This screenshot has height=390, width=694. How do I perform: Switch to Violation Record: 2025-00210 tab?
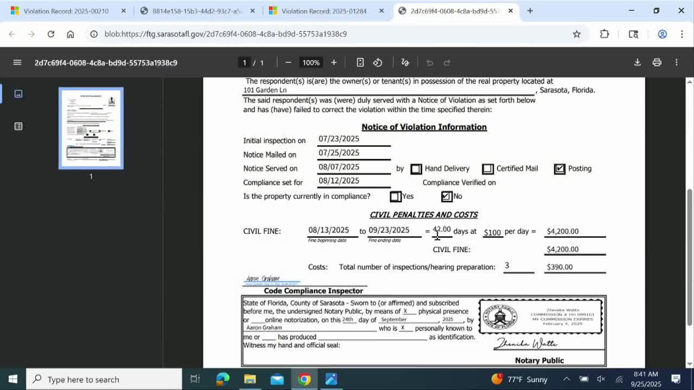(x=66, y=11)
